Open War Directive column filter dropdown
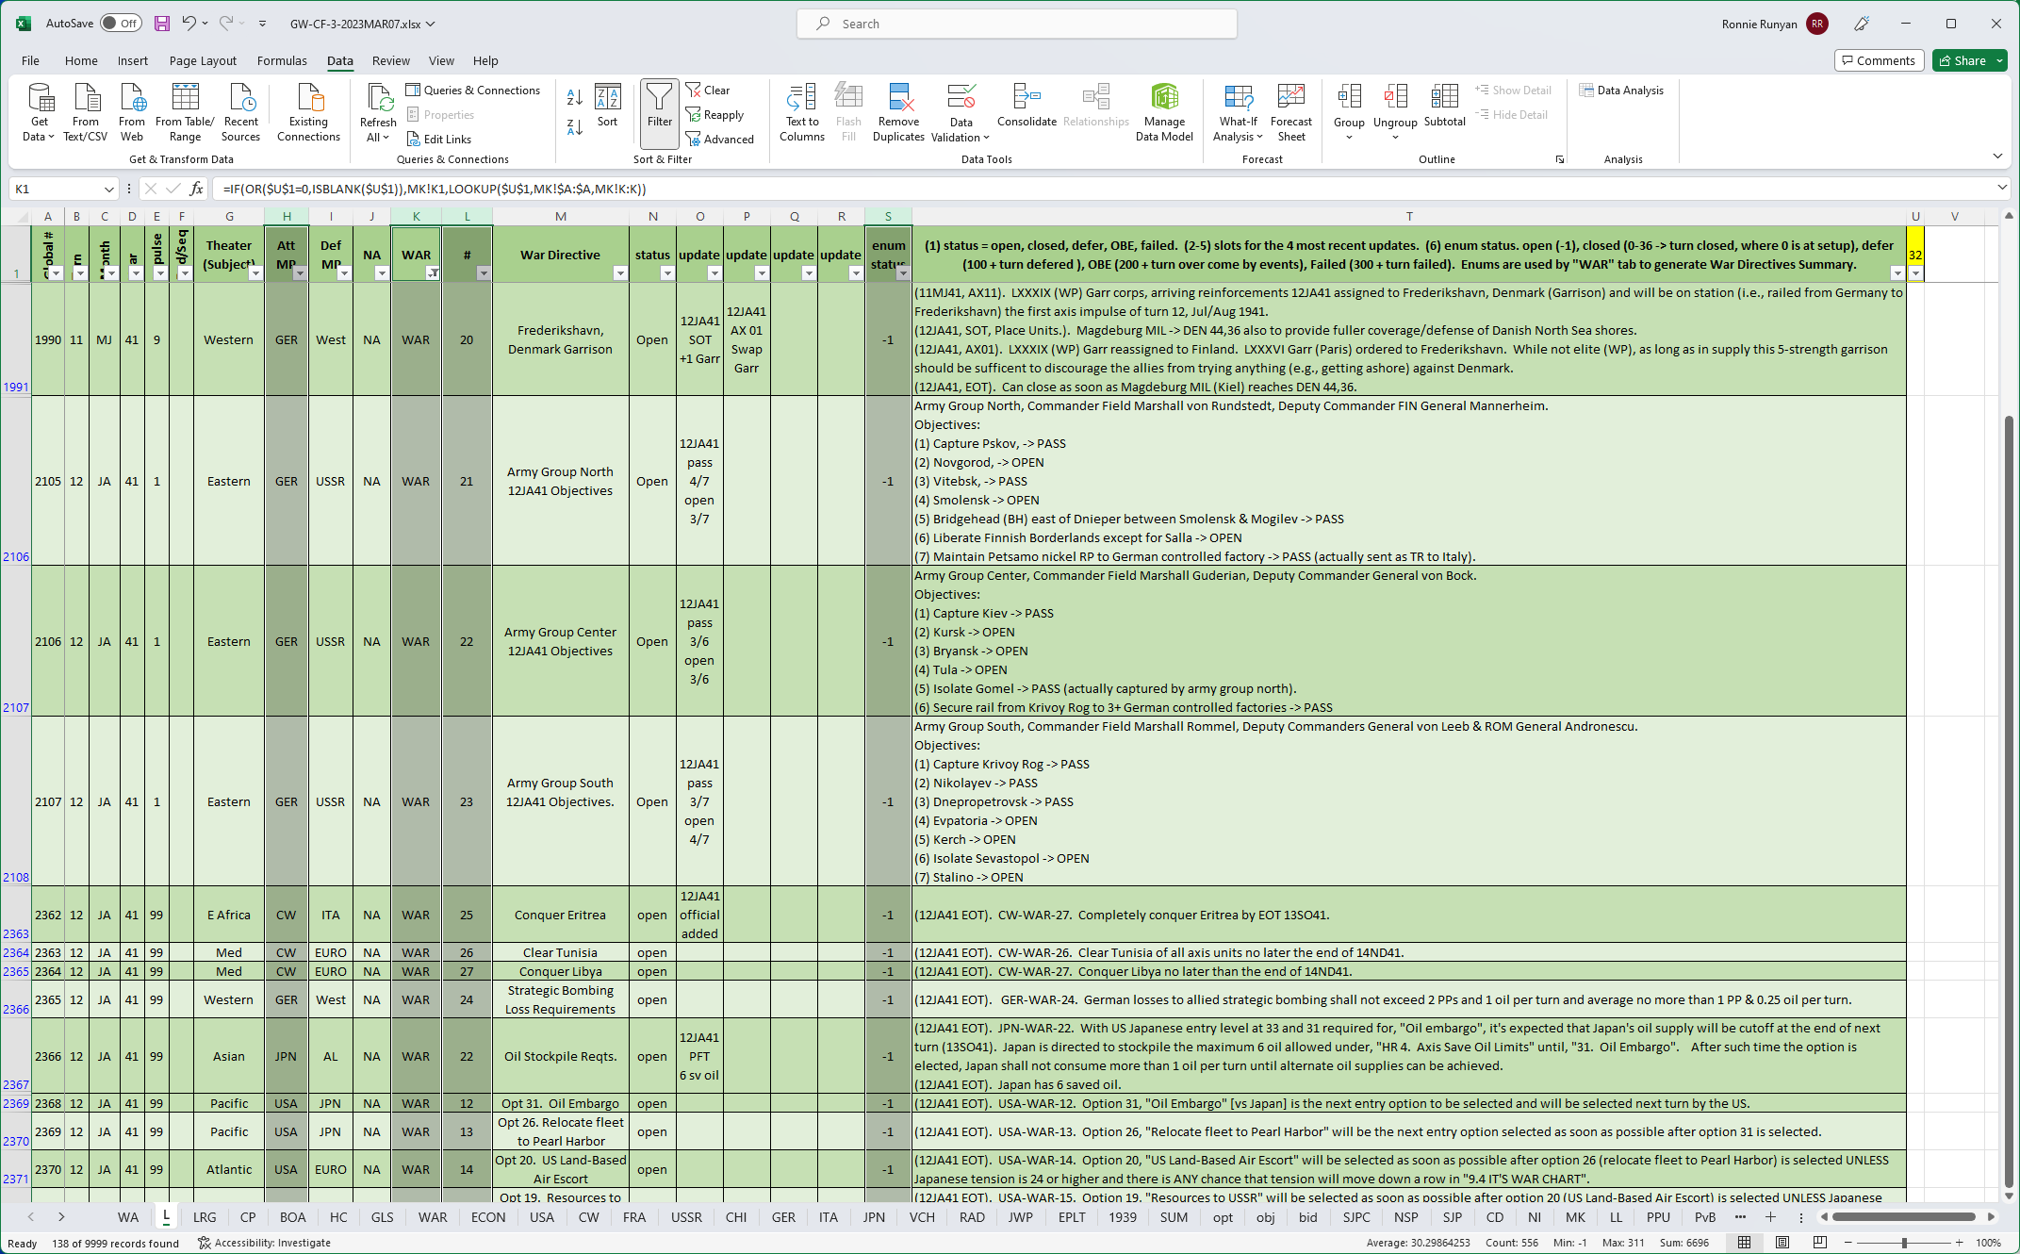Screen dimensions: 2020x1254 (619, 273)
